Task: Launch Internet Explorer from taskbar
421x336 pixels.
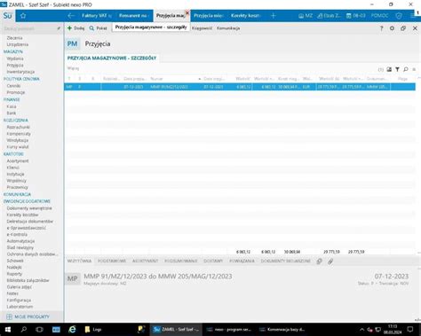Action: 72,329
